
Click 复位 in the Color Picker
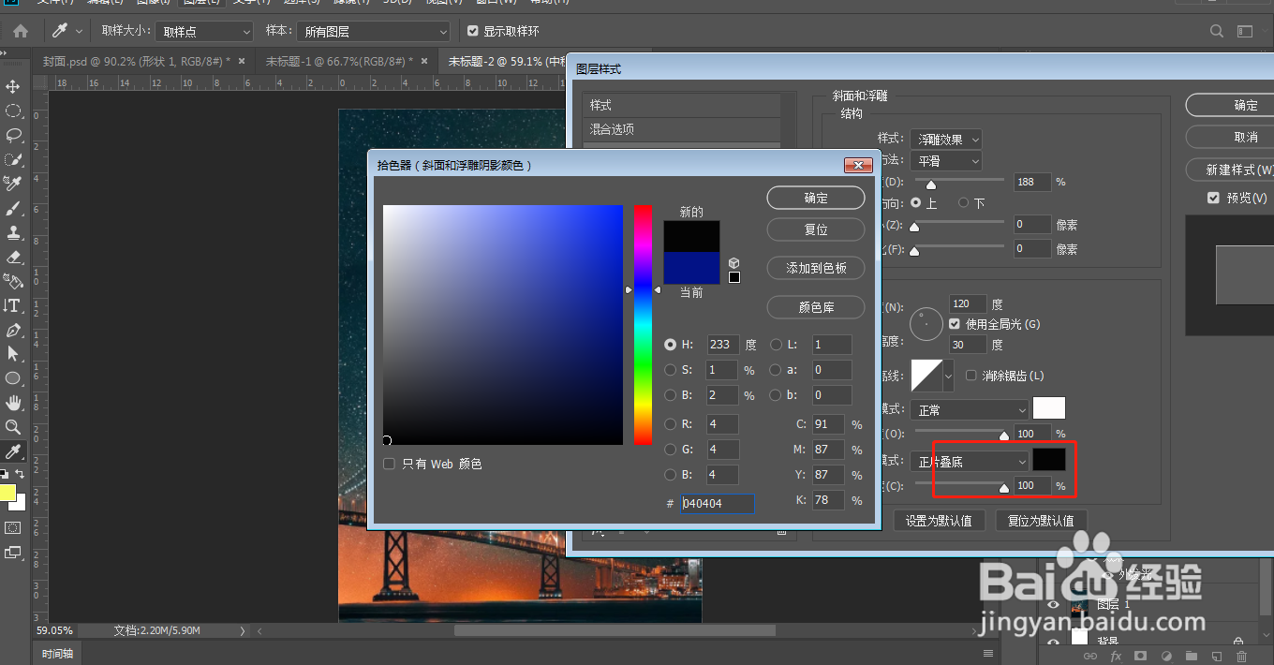pos(816,229)
